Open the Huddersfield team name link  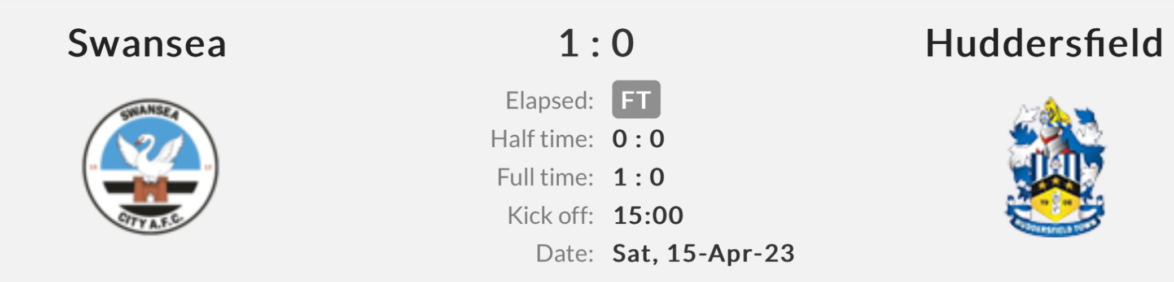[1044, 43]
